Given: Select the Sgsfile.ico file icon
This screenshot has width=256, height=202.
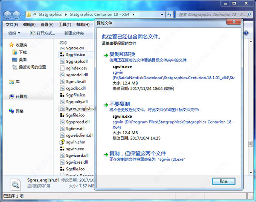Looking at the screenshot, I should point(62,115).
